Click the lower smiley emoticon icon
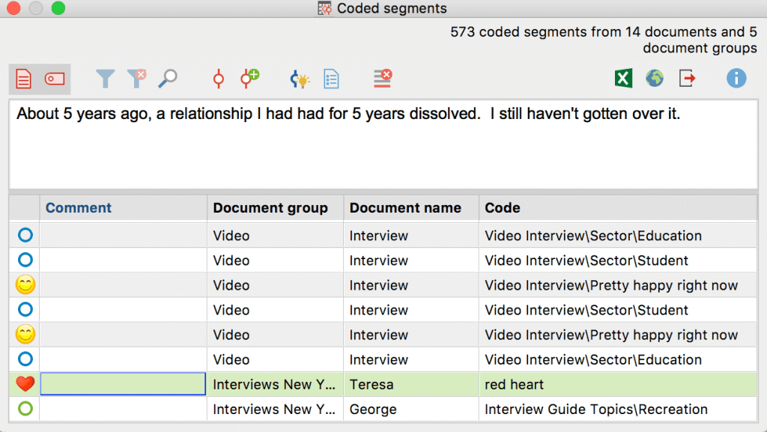Screen dimensions: 767x432 coord(25,334)
